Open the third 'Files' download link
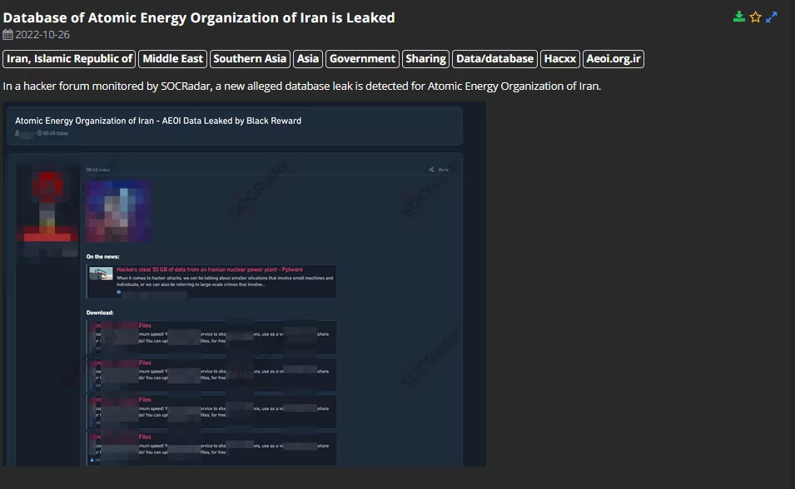Viewport: 795px width, 489px height. pyautogui.click(x=145, y=400)
